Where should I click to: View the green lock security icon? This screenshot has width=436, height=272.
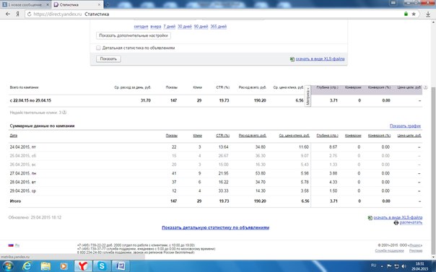[x=406, y=14]
